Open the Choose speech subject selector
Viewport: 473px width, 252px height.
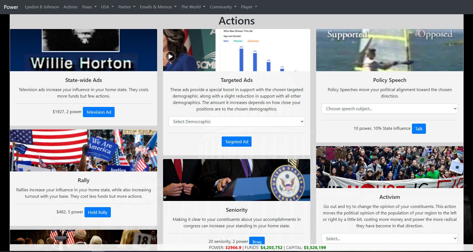tap(389, 109)
